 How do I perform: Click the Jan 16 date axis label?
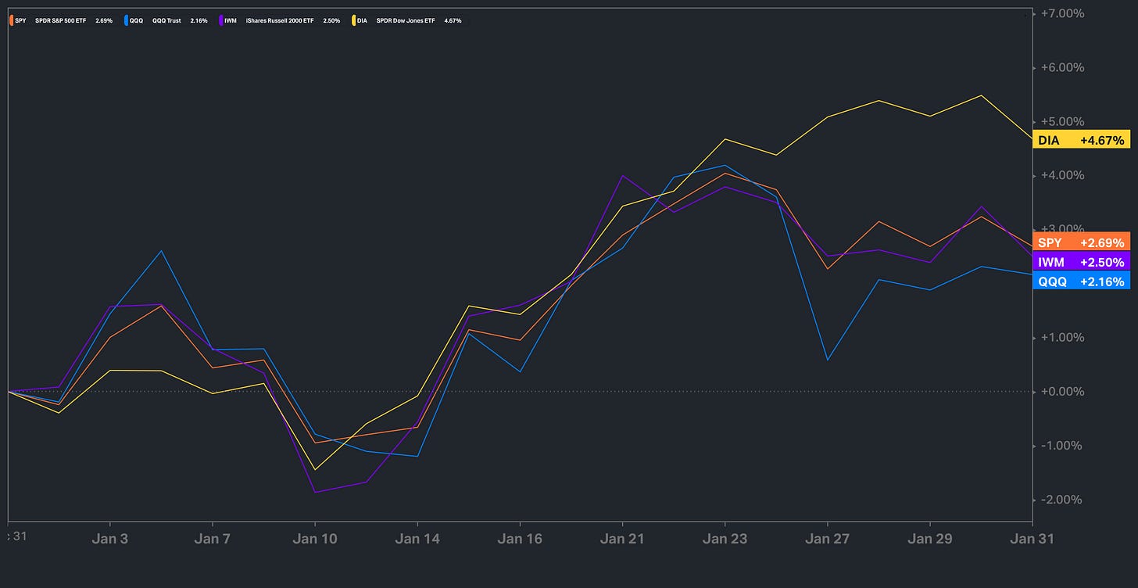tap(520, 539)
